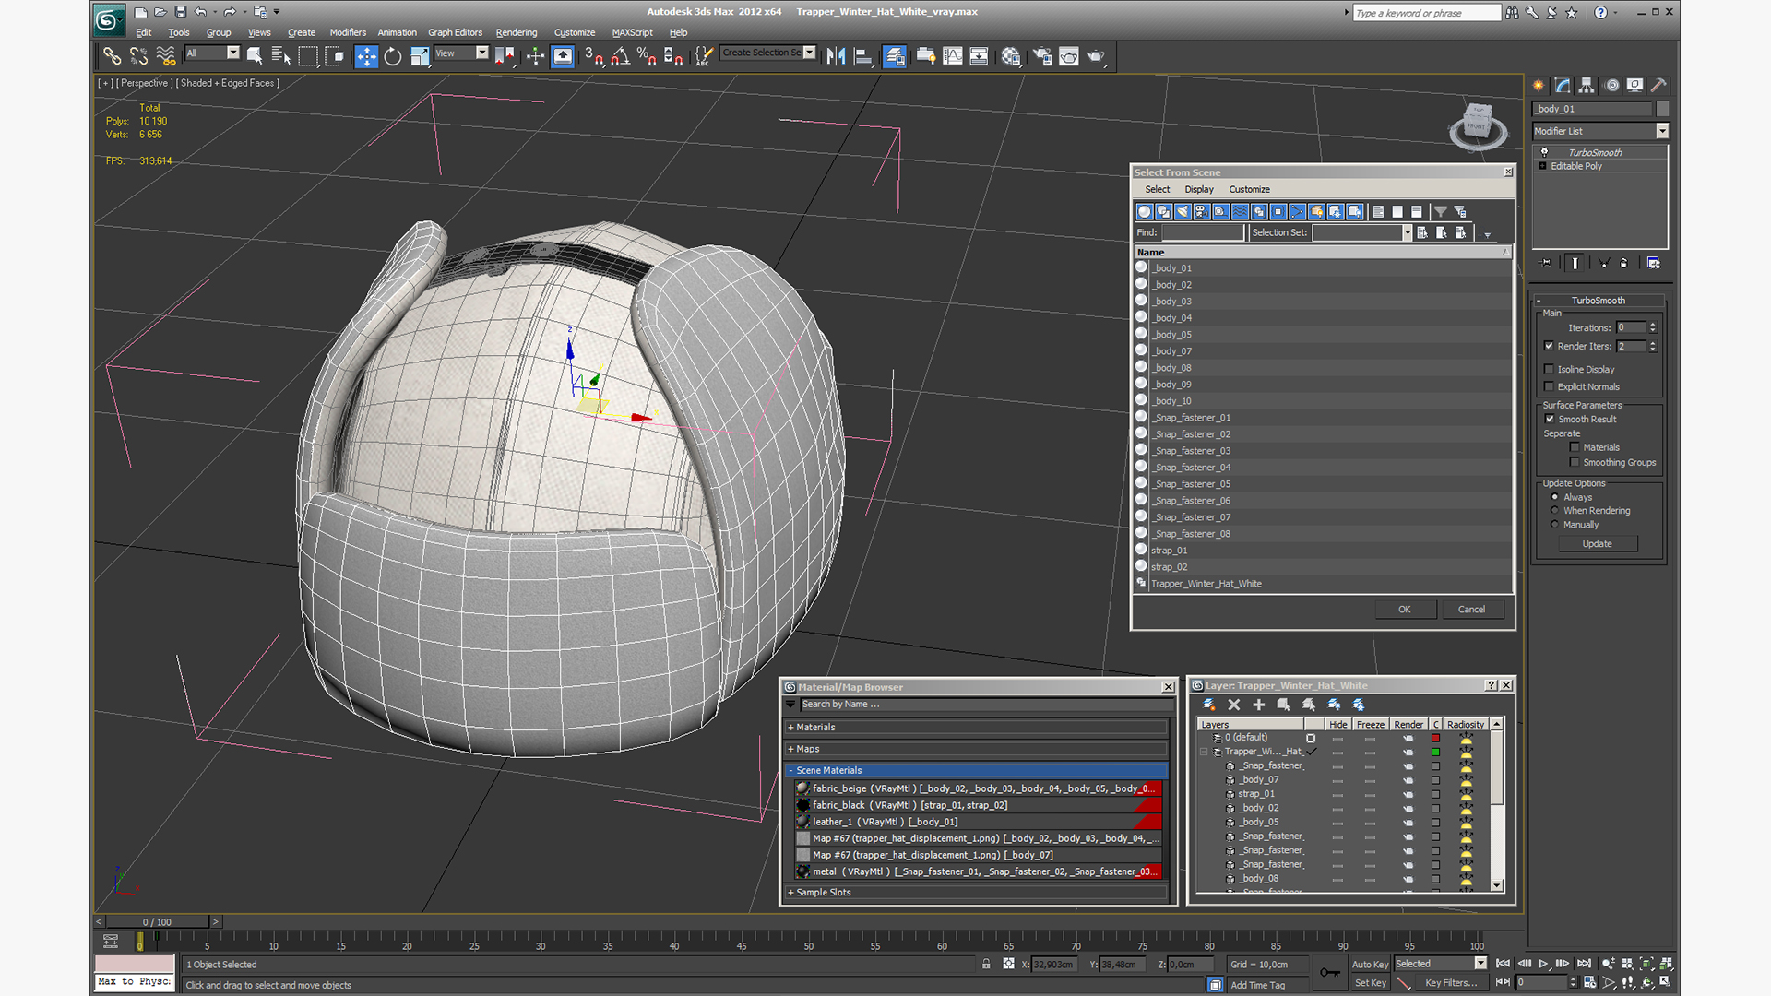Viewport: 1771px width, 996px height.
Task: Click the ViewCube in perspective viewport
Action: pos(1478,125)
